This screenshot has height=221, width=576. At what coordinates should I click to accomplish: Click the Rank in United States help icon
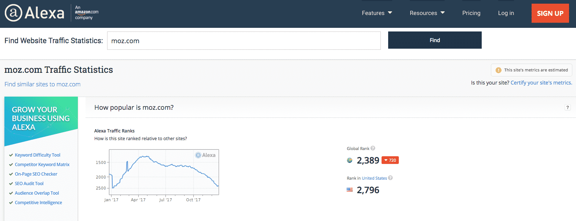pos(390,178)
